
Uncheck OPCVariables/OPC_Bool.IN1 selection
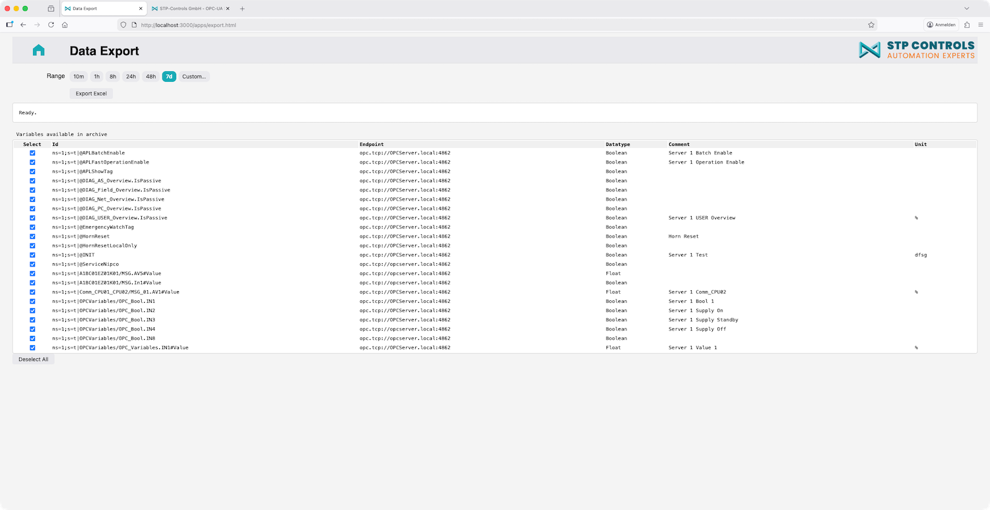pos(32,301)
